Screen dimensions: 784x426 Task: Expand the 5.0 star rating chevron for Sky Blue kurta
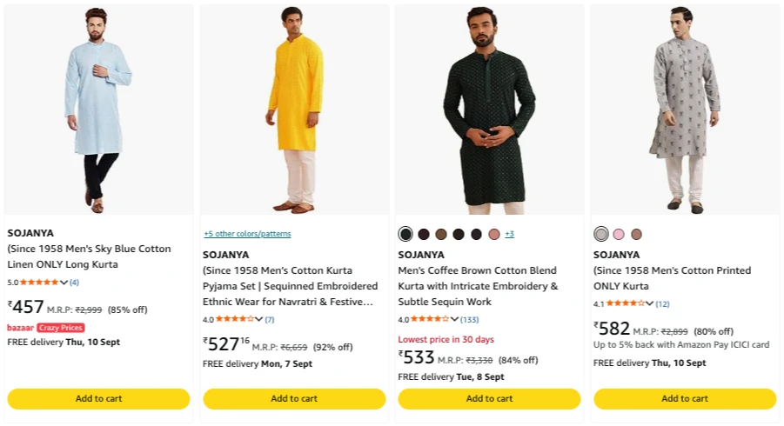64,283
